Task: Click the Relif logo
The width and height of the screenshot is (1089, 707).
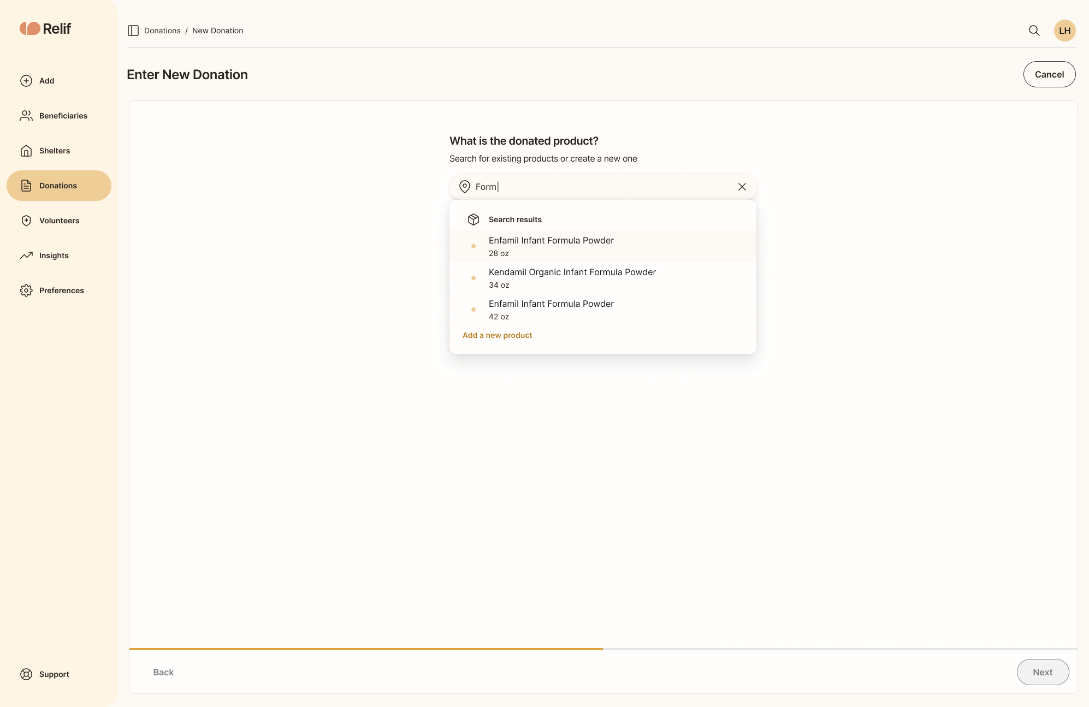Action: (45, 28)
